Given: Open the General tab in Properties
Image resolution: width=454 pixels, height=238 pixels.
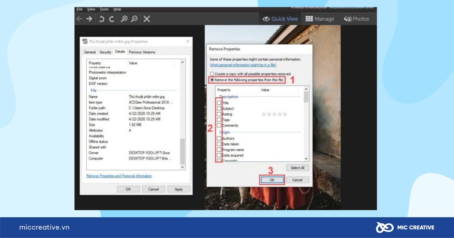Looking at the screenshot, I should 90,52.
